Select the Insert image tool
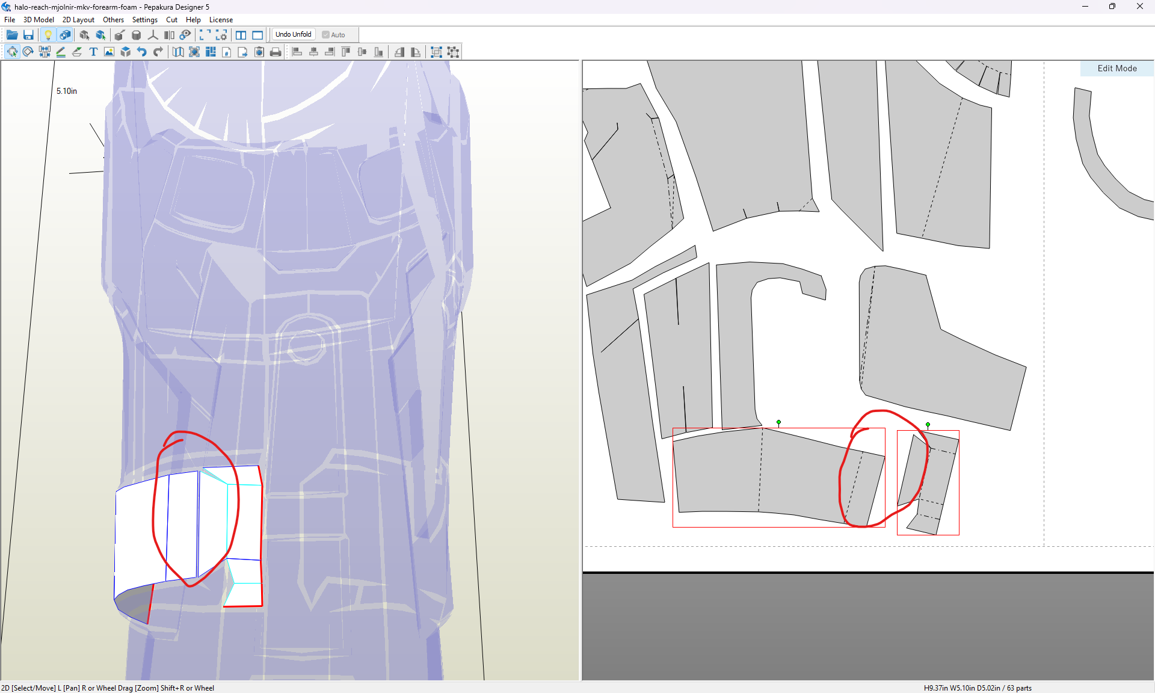This screenshot has height=693, width=1155. [x=109, y=52]
